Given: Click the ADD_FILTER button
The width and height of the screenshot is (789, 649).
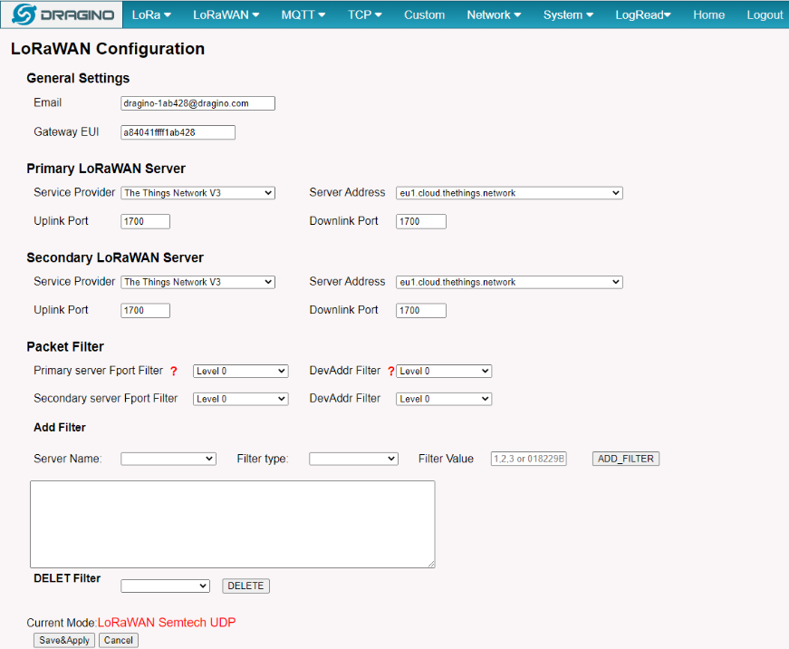Looking at the screenshot, I should (x=625, y=459).
